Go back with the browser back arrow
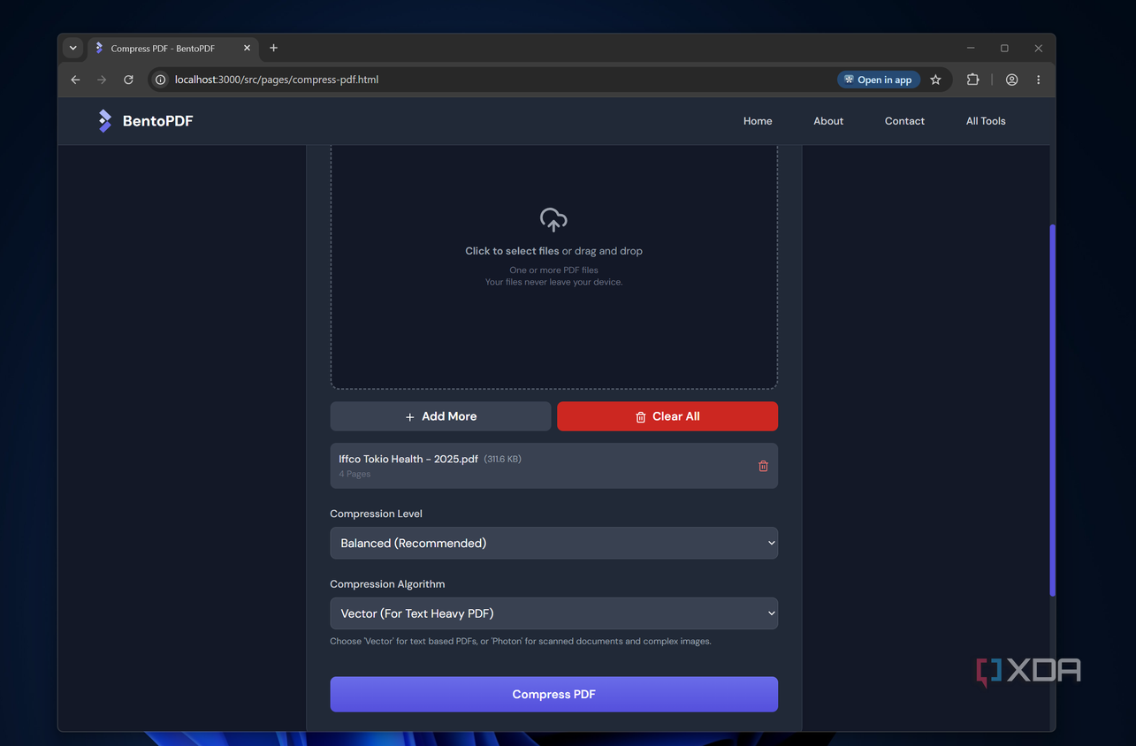Viewport: 1136px width, 746px height. point(75,80)
